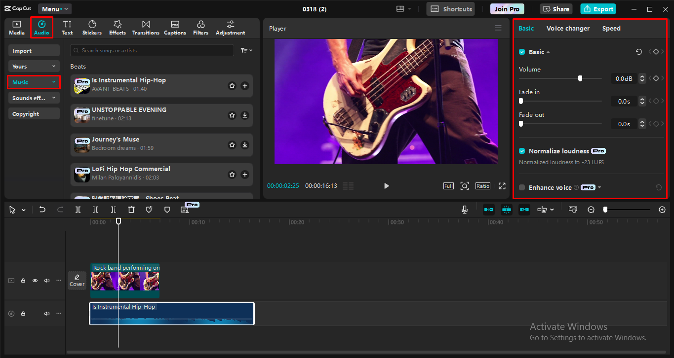Screen dimensions: 674x358
Task: Switch to the Voice changer tab
Action: (568, 28)
